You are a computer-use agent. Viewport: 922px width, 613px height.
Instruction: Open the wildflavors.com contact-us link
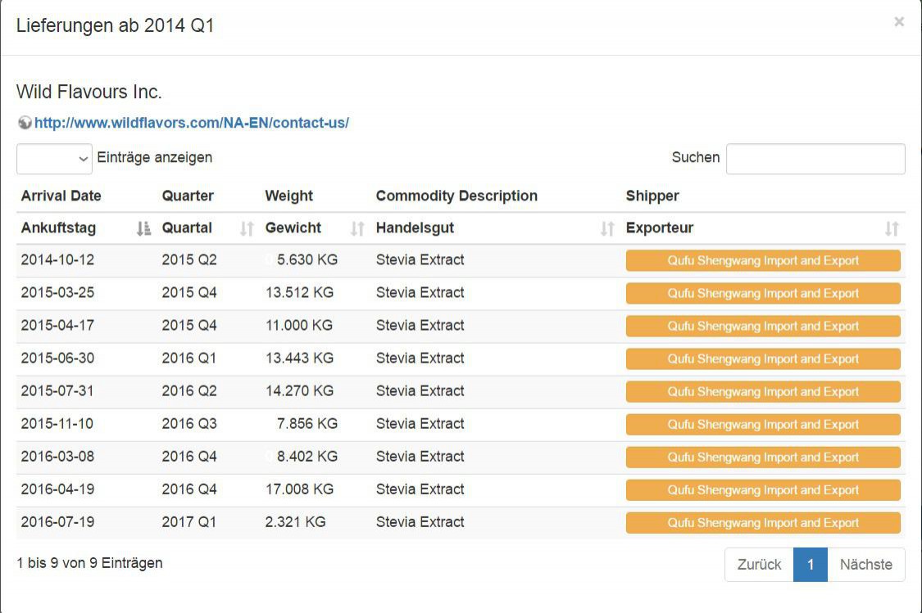click(x=192, y=123)
